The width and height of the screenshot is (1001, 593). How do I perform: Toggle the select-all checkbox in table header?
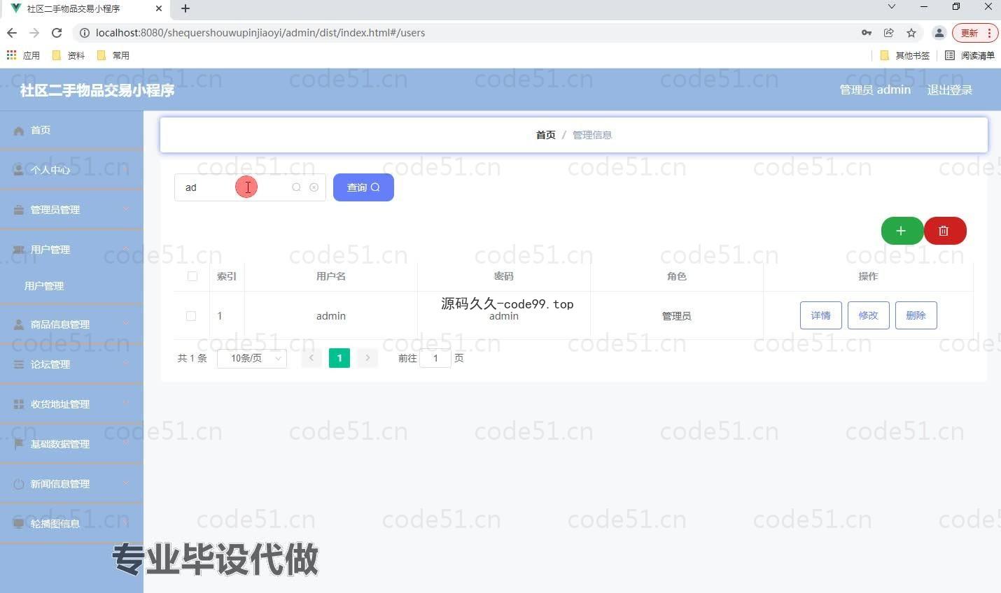(192, 276)
